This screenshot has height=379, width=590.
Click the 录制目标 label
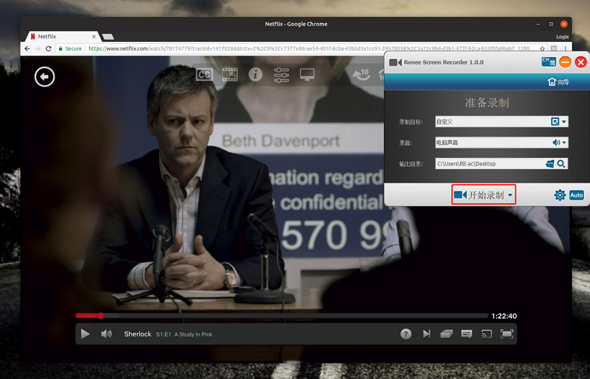click(x=411, y=122)
